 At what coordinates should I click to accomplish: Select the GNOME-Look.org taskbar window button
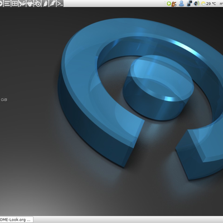click(x=16, y=220)
